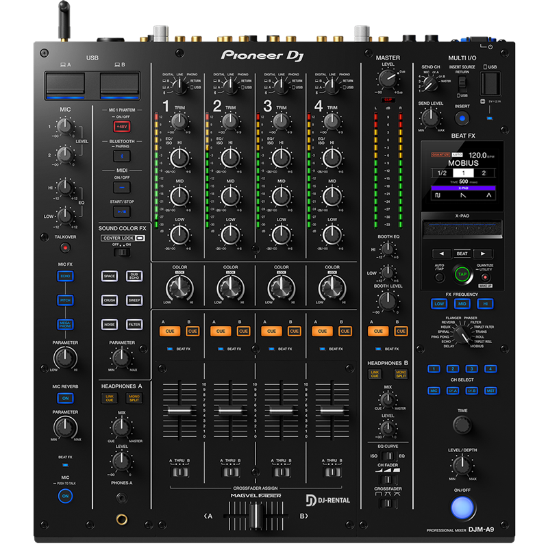Click the Beat FX TIME knob
Screen dimensions: 548x548
[x=462, y=425]
